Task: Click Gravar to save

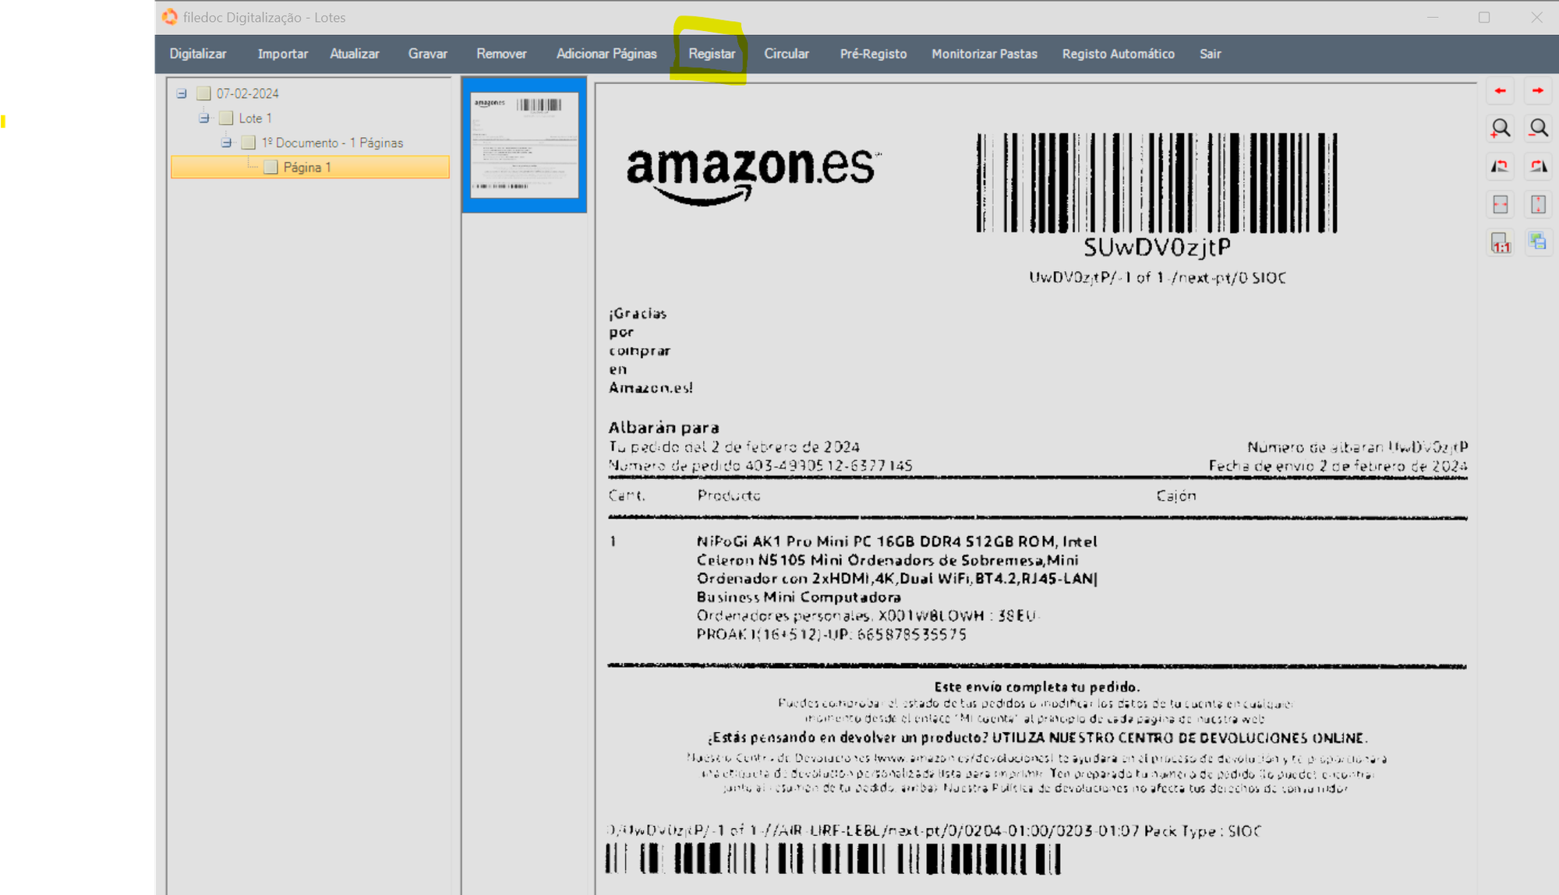Action: [x=428, y=54]
